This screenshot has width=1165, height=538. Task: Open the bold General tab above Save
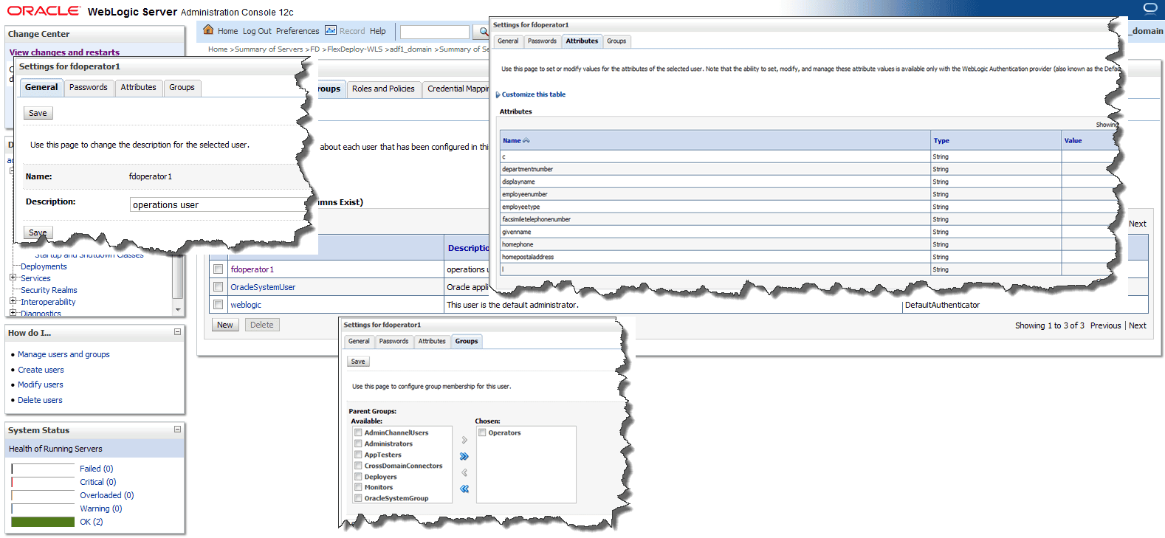point(41,87)
